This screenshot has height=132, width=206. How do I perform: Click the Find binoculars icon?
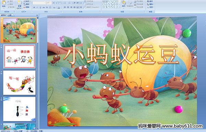150,1
